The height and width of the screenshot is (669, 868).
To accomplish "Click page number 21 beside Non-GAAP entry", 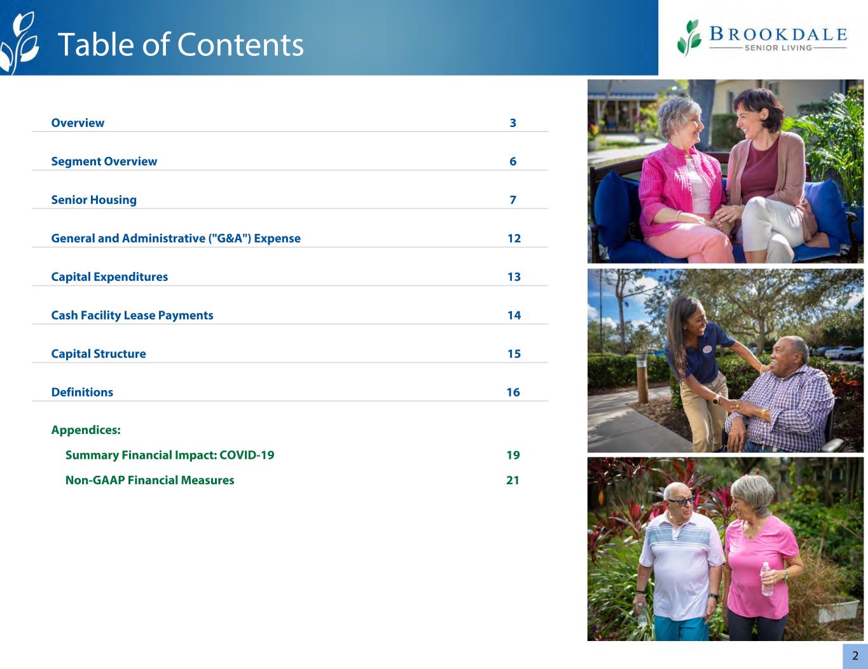I will [x=513, y=480].
